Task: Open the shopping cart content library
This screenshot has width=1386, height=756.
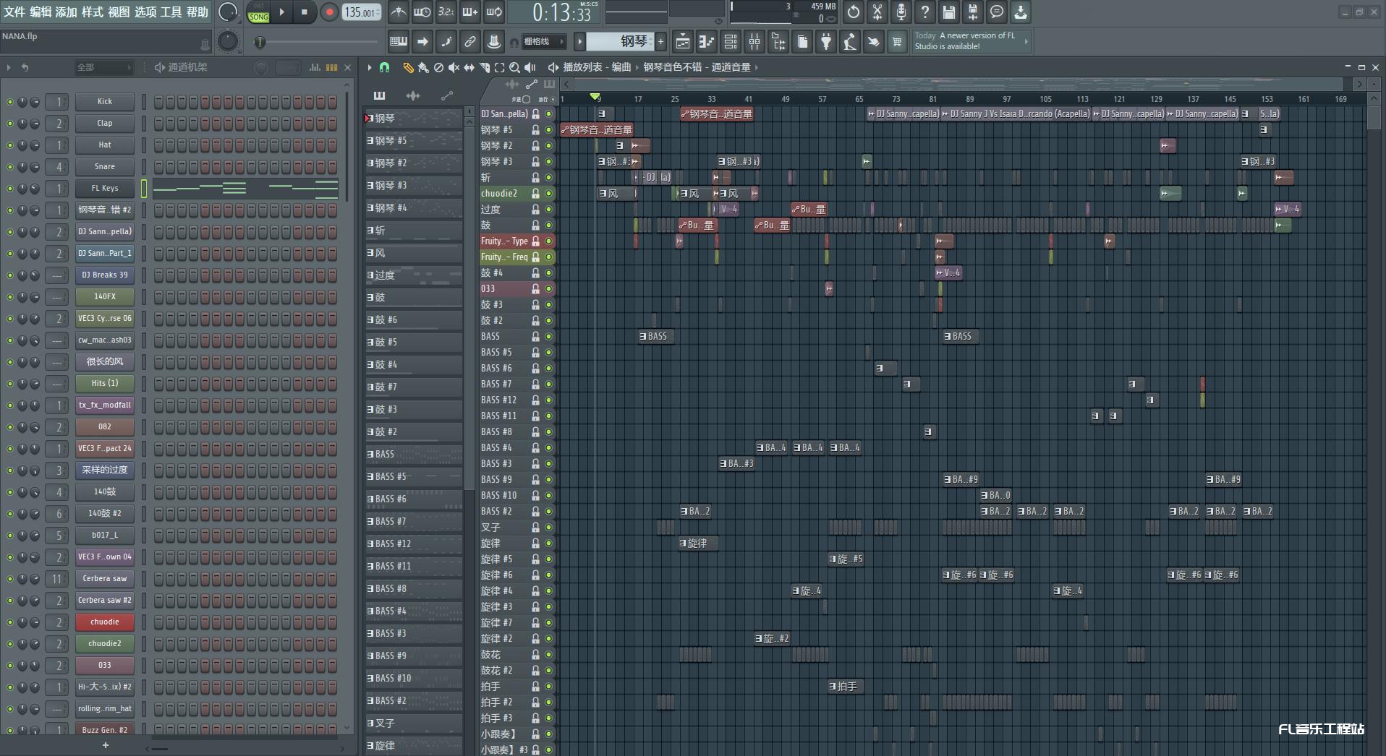Action: coord(897,42)
